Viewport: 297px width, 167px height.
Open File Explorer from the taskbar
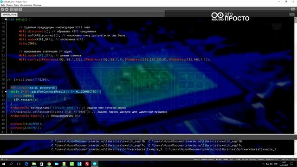34,164
